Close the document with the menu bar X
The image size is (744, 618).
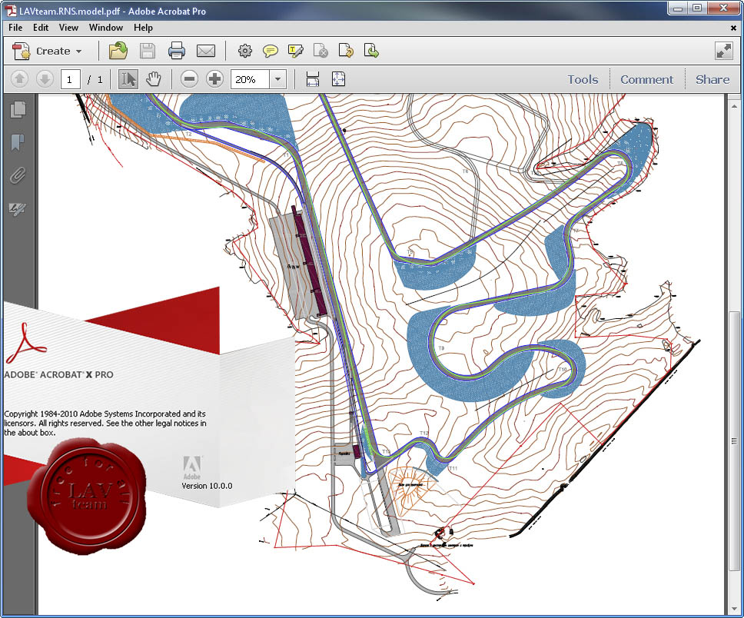click(x=733, y=28)
